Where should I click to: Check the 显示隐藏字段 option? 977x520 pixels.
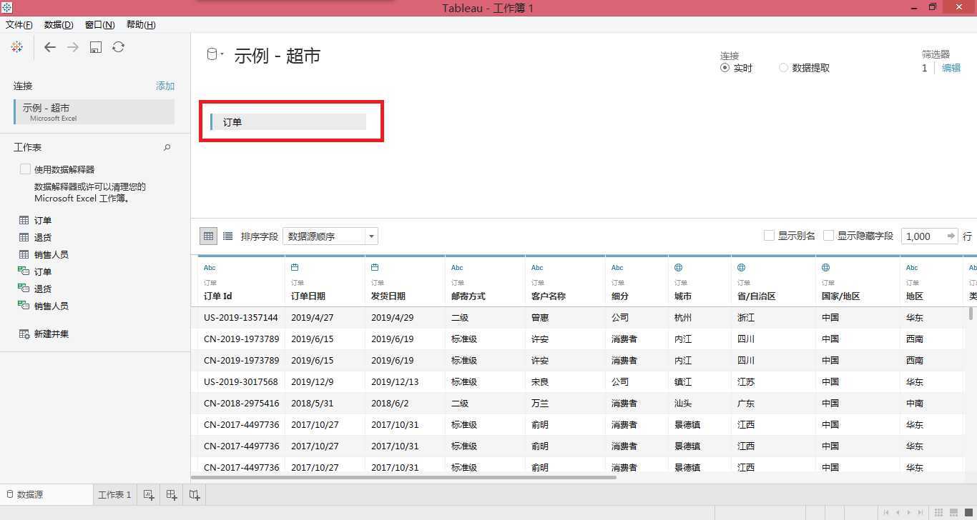pyautogui.click(x=828, y=236)
